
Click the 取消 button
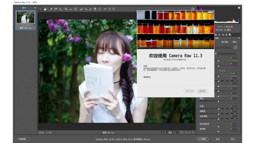coord(218,139)
